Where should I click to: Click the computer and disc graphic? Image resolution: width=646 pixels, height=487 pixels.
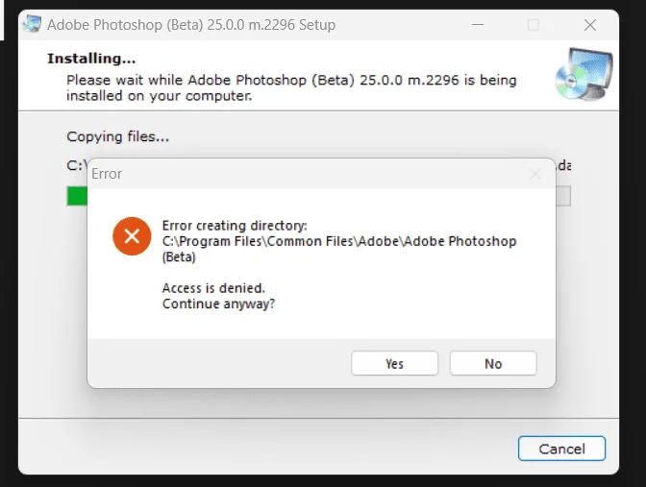click(x=584, y=74)
